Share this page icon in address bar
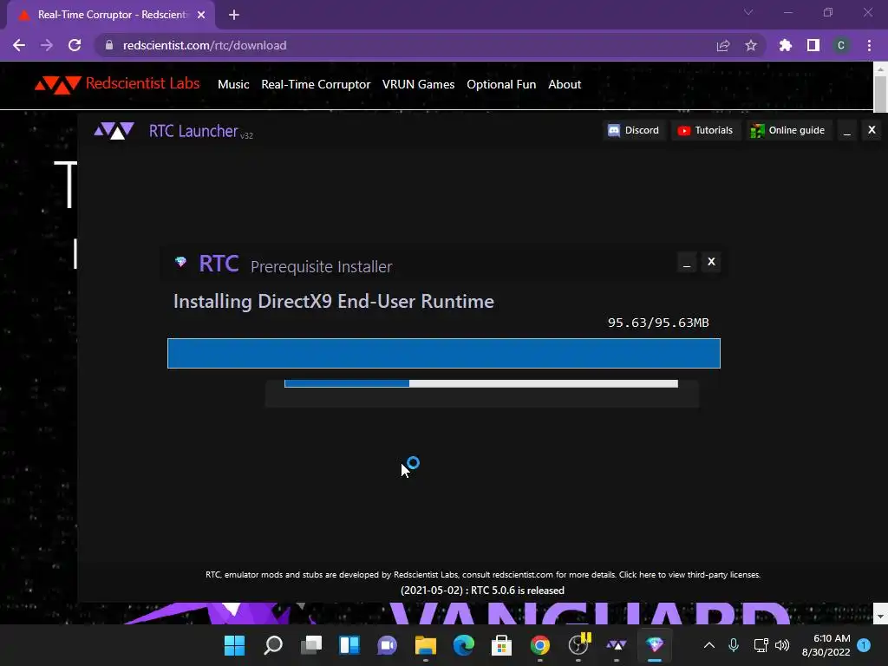This screenshot has width=888, height=666. pos(723,45)
